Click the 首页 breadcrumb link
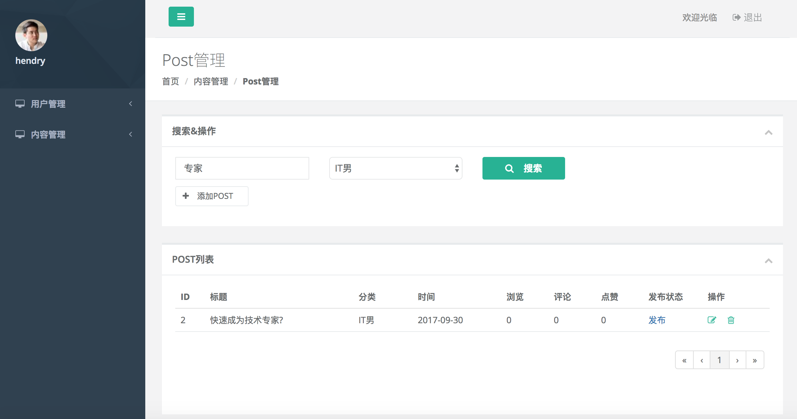797x419 pixels. point(170,81)
